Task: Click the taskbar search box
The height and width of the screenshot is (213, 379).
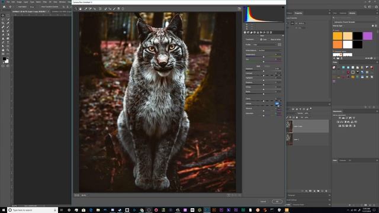Action: click(x=33, y=210)
